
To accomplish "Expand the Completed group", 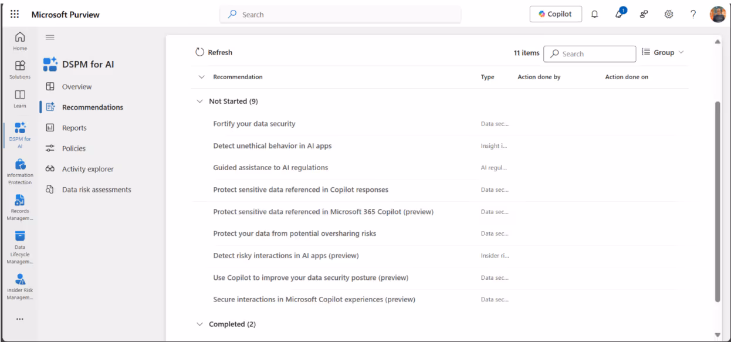I will tap(200, 324).
